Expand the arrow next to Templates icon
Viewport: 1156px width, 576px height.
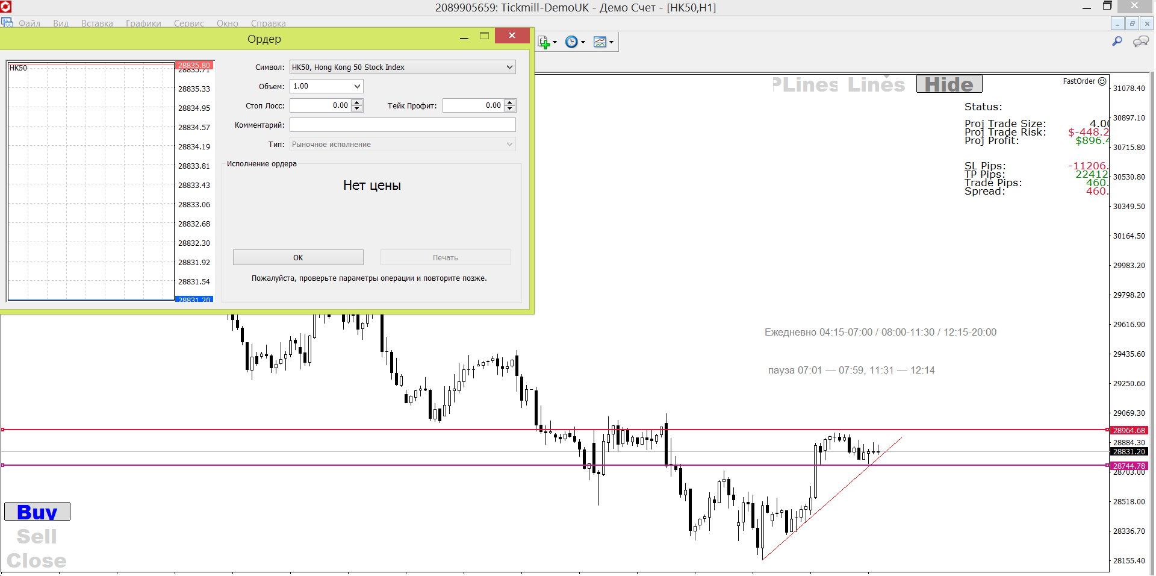[x=611, y=42]
